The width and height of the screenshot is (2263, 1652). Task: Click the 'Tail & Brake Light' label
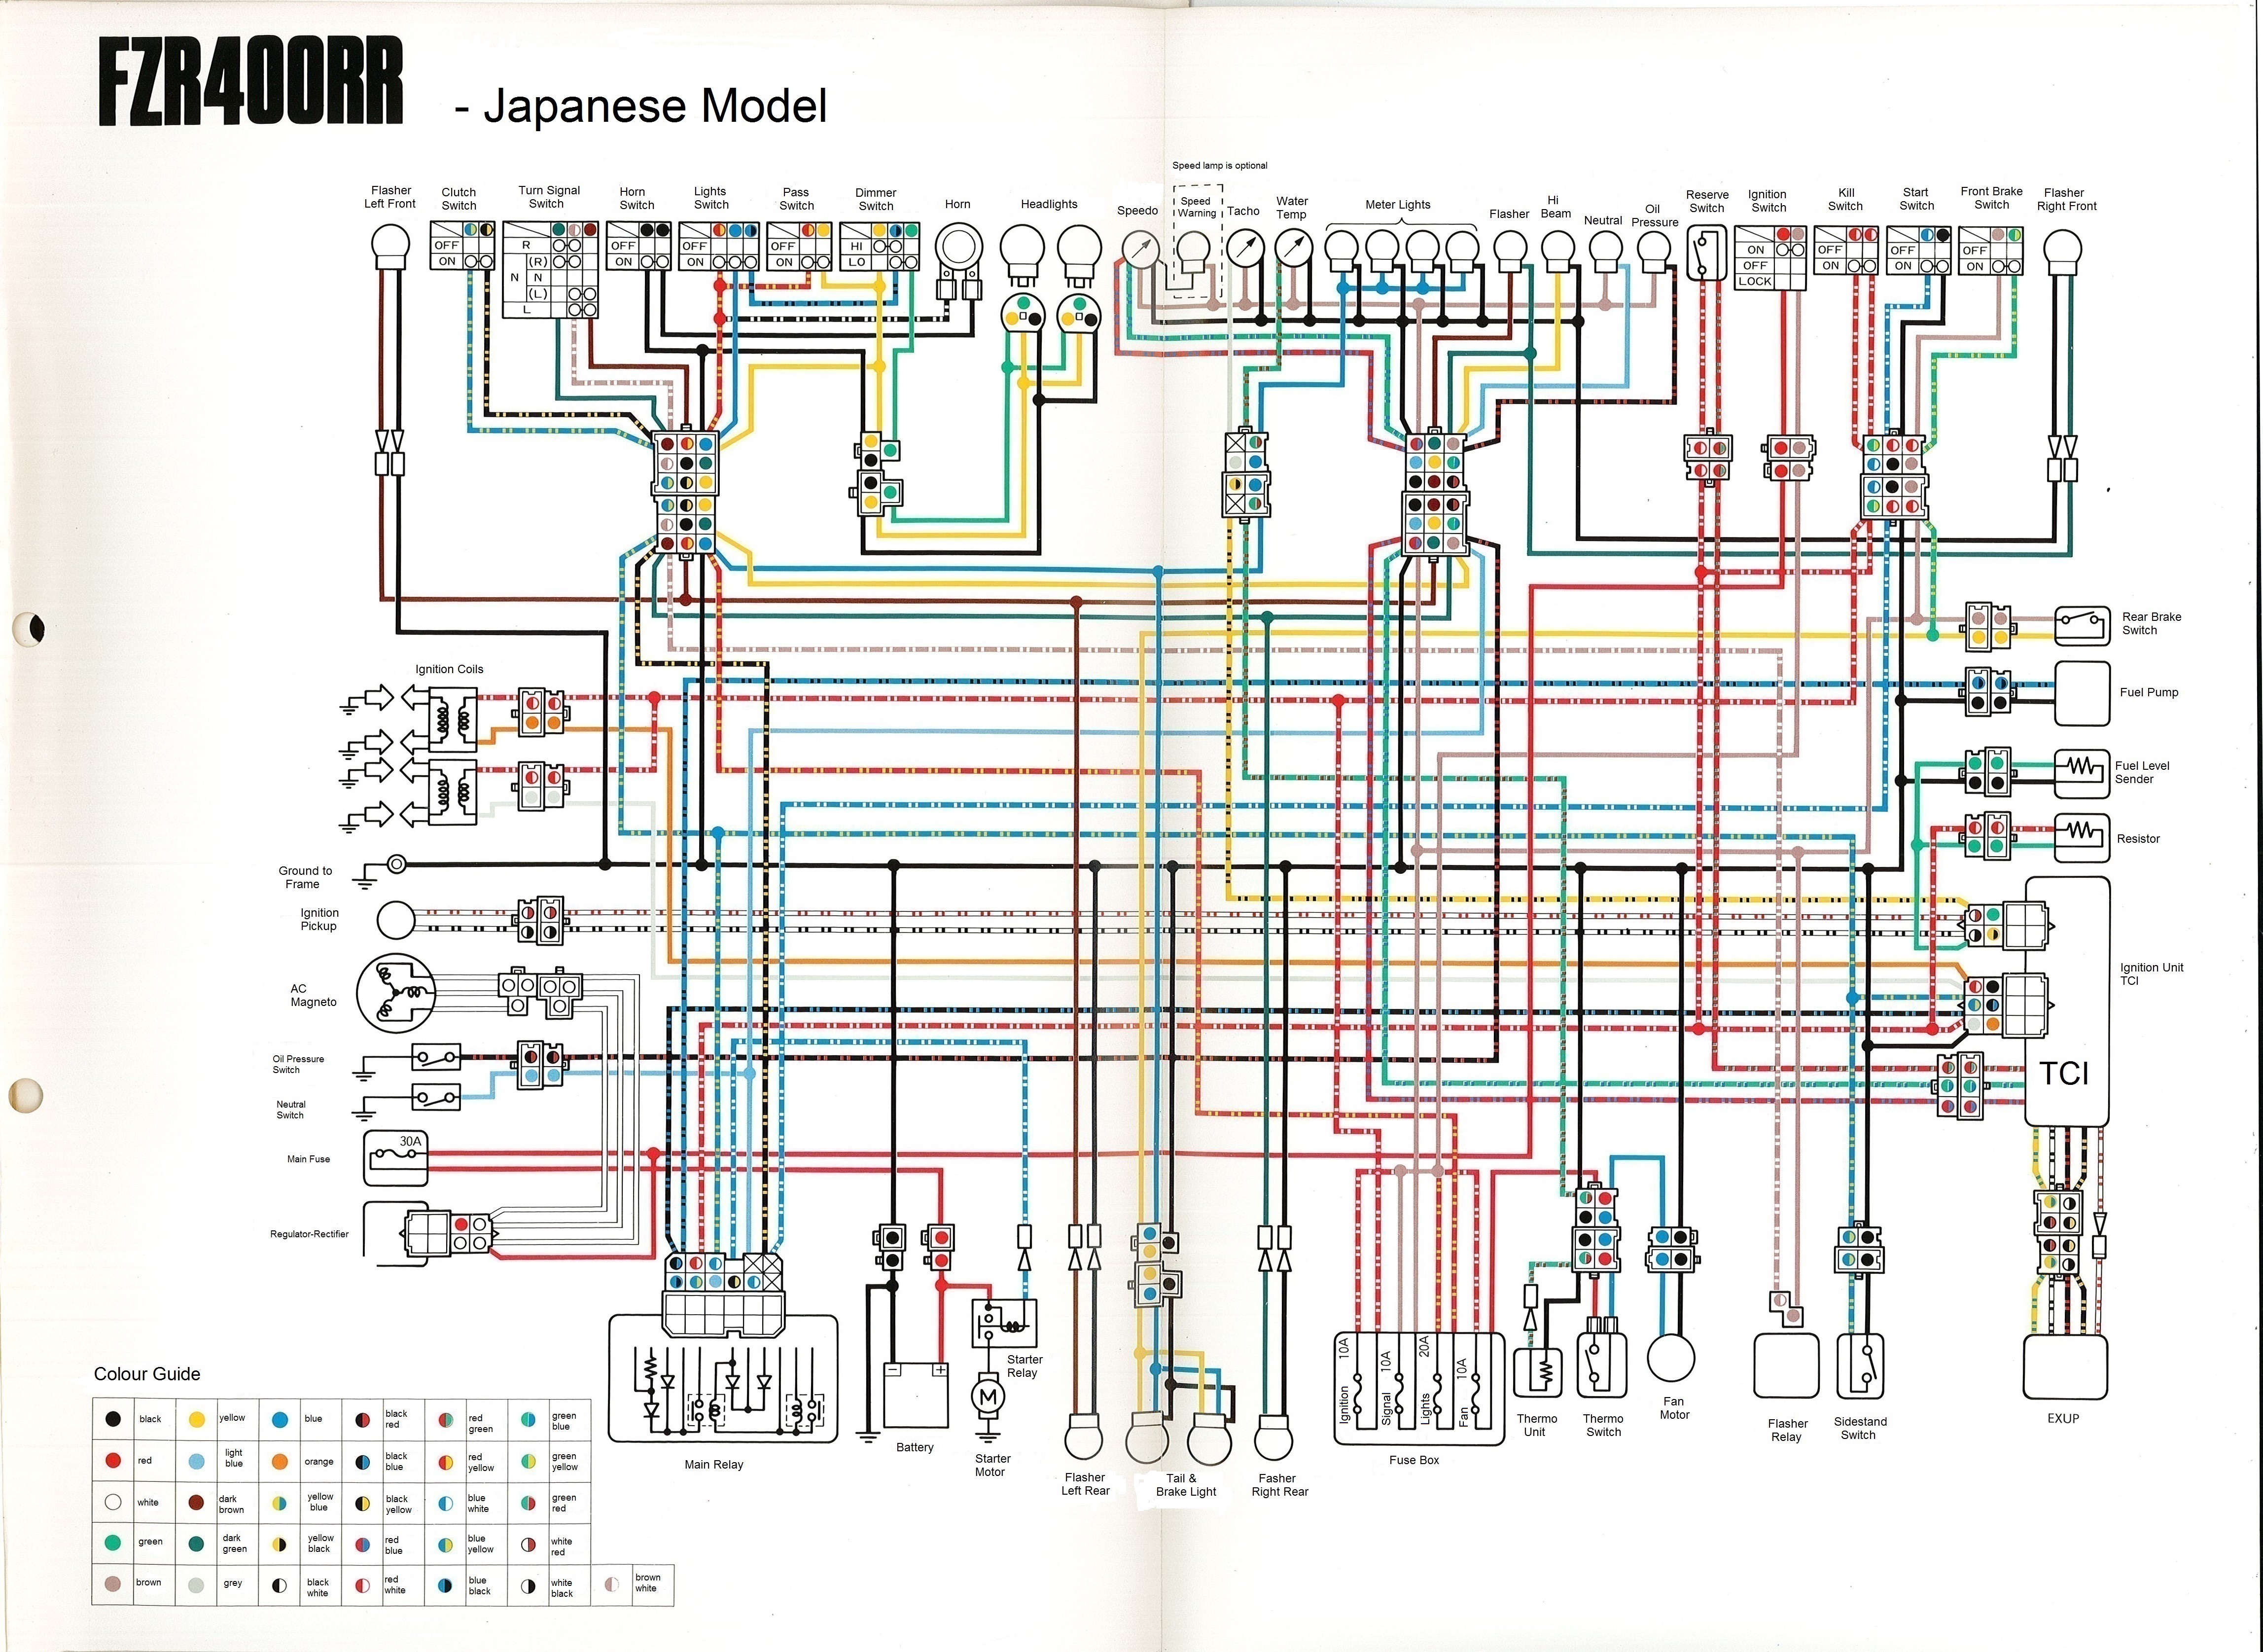tap(1185, 1485)
